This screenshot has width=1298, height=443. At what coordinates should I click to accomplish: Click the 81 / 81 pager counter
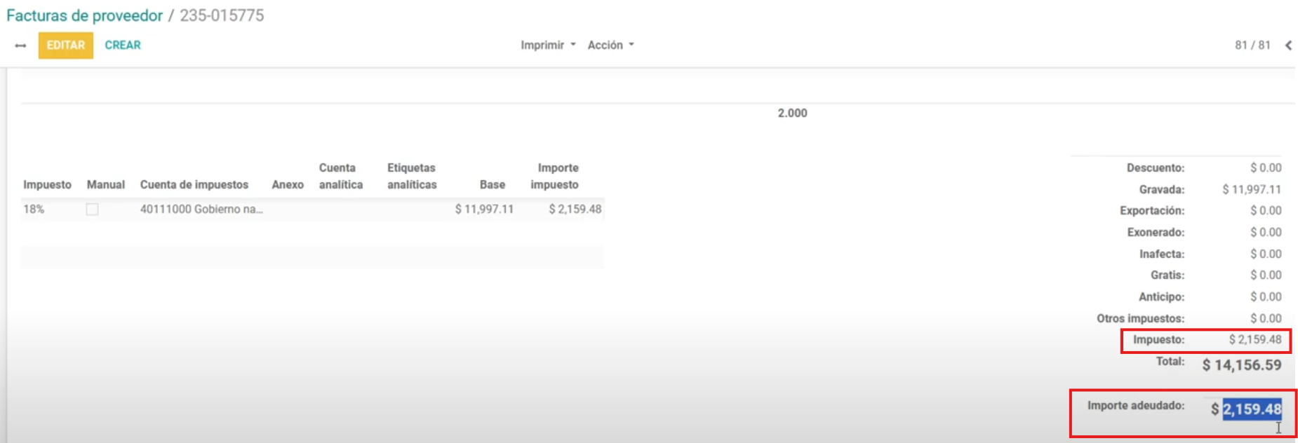coord(1252,45)
